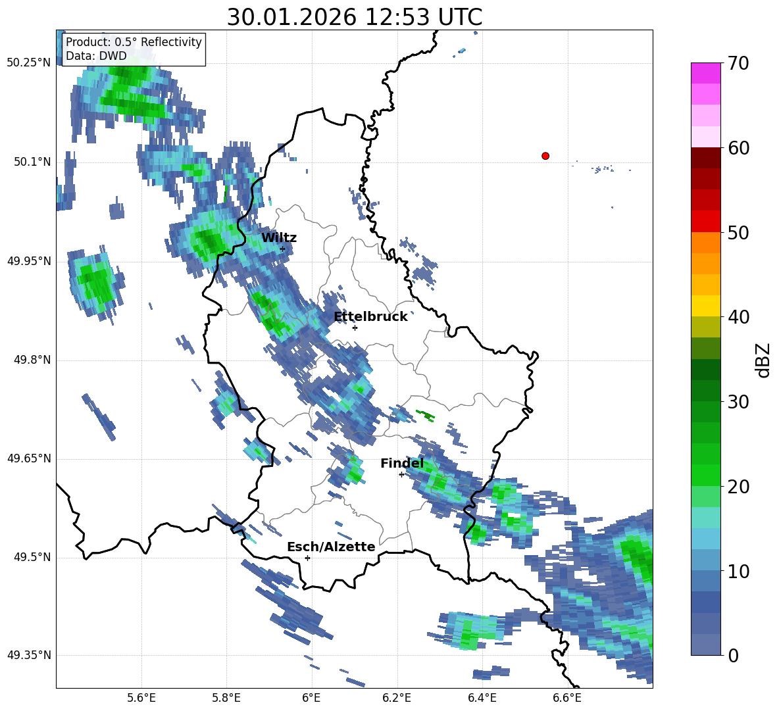The width and height of the screenshot is (779, 711).
Task: Click the 49.8°N latitude label
Action: pos(32,360)
